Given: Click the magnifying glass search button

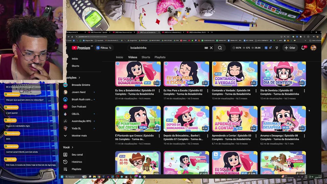Looking at the screenshot, I should coord(220,48).
